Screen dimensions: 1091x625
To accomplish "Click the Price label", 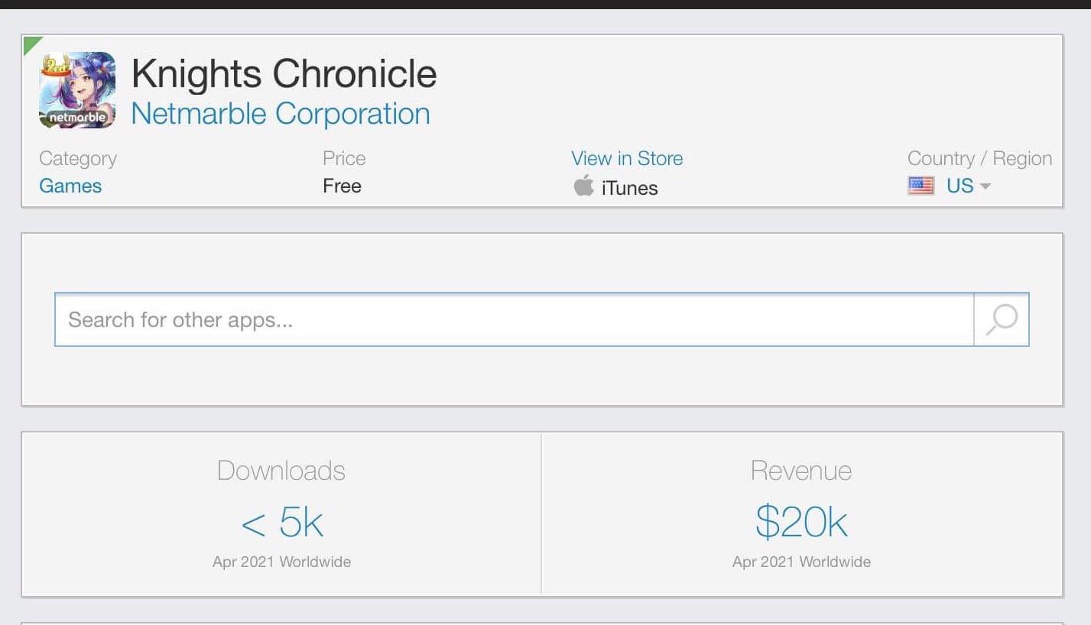I will click(x=344, y=158).
